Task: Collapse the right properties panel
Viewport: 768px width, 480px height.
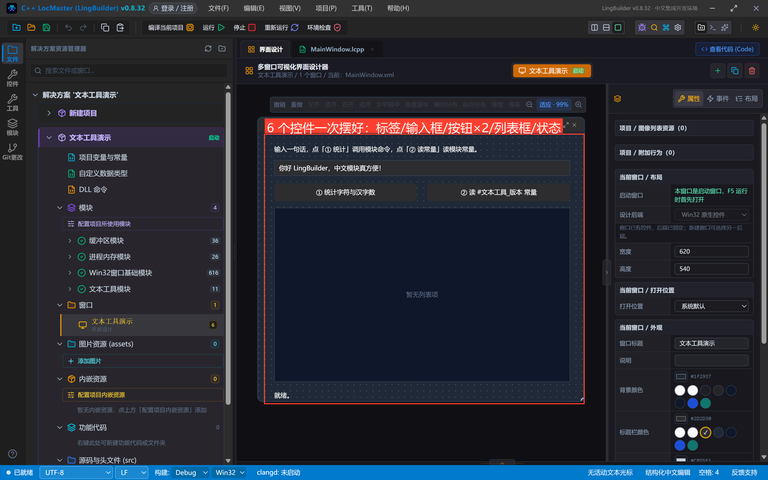Action: pos(607,272)
